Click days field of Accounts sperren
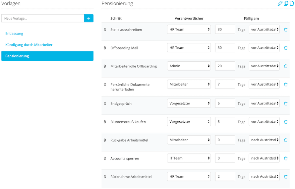 click(x=225, y=158)
